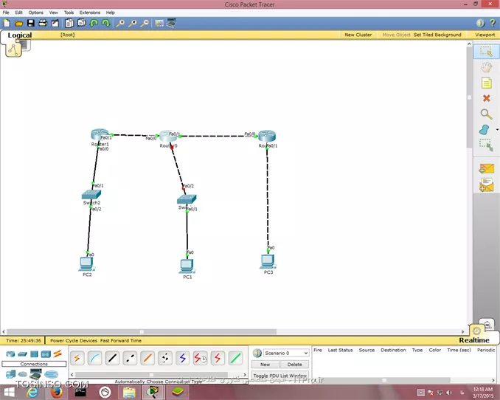Launch the Activity Wizard toolbar icon
Viewport: 500px width, 400px height.
[55, 23]
